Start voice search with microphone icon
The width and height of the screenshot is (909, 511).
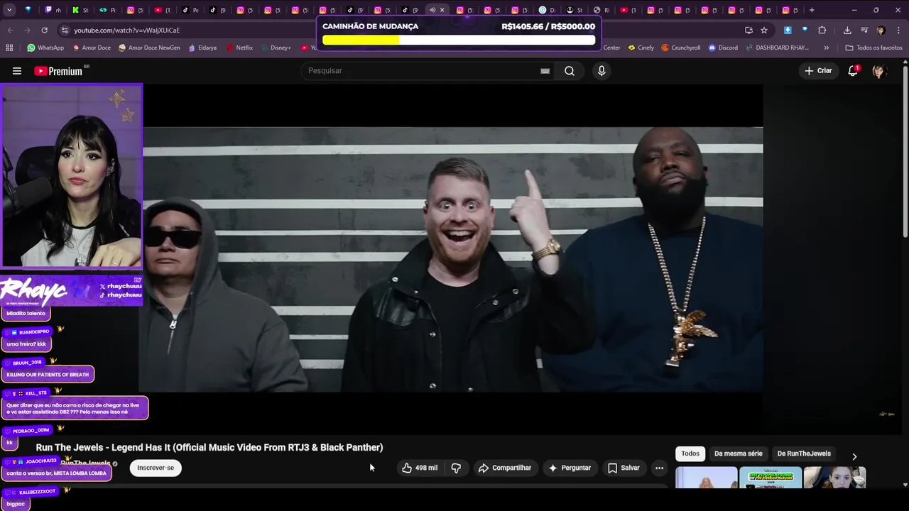[x=602, y=71]
